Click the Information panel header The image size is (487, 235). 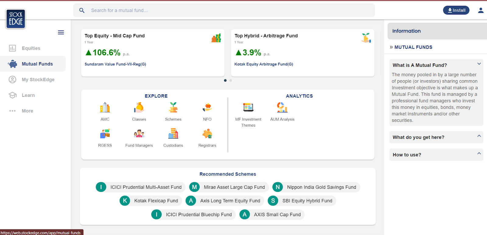coord(437,31)
